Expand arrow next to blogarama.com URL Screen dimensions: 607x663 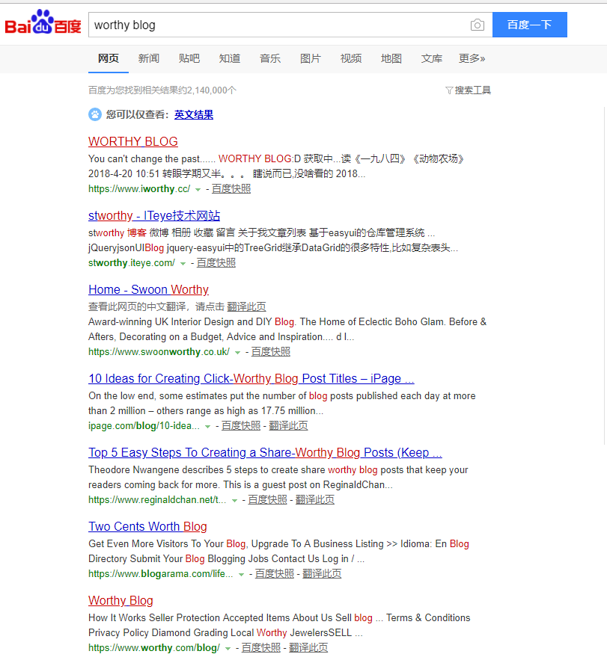tap(241, 575)
